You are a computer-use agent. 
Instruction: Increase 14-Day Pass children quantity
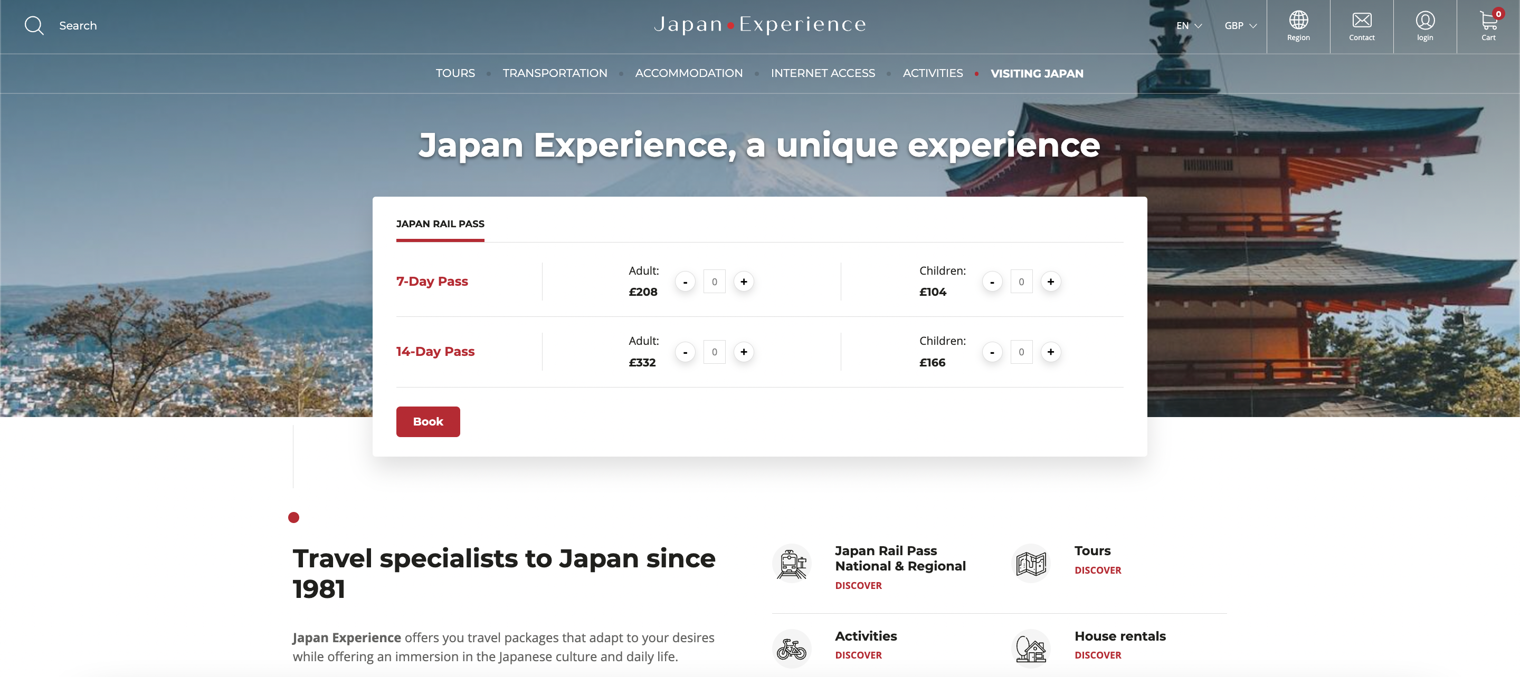(x=1050, y=352)
